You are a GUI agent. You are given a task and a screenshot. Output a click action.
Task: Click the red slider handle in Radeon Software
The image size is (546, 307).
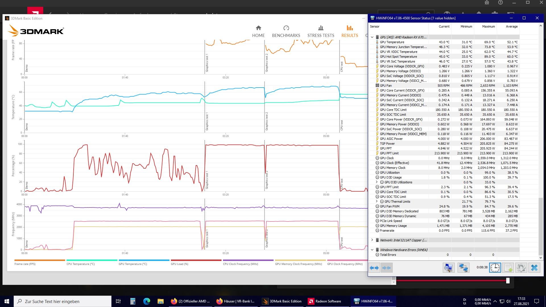tap(508, 281)
